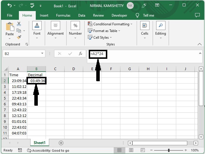Expand the Cells group
This screenshot has width=205, height=154.
pyautogui.click(x=145, y=30)
